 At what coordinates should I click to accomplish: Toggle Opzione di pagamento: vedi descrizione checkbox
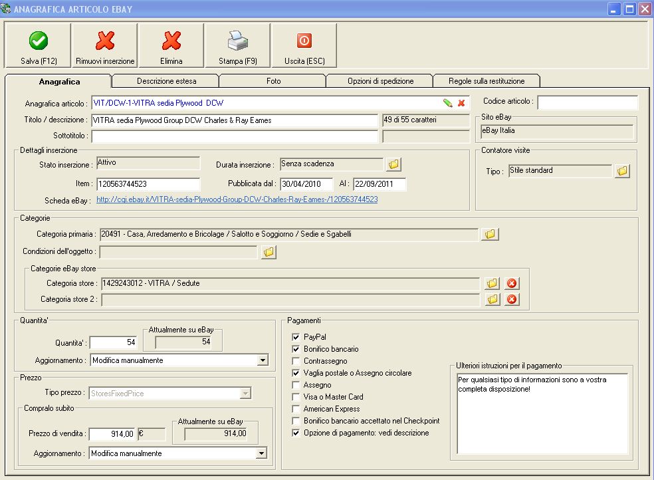click(x=296, y=433)
